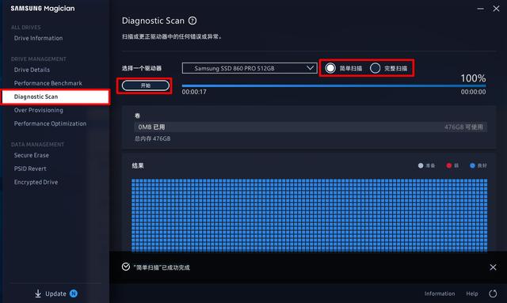This screenshot has width=507, height=303.
Task: Select the 简单扫描 quick scan radio button
Action: [330, 68]
